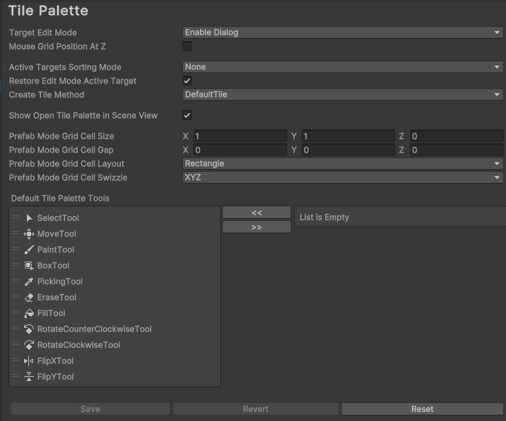
Task: Click the RotateCounterClockwiseTool icon
Action: tap(29, 329)
